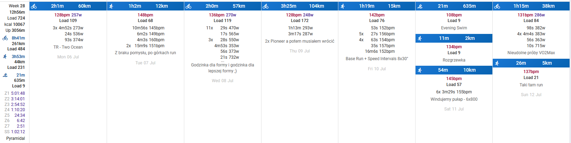This screenshot has height=143, width=571.
Task: Click the 'Pyramidal' zone distribution label
Action: coord(15,138)
